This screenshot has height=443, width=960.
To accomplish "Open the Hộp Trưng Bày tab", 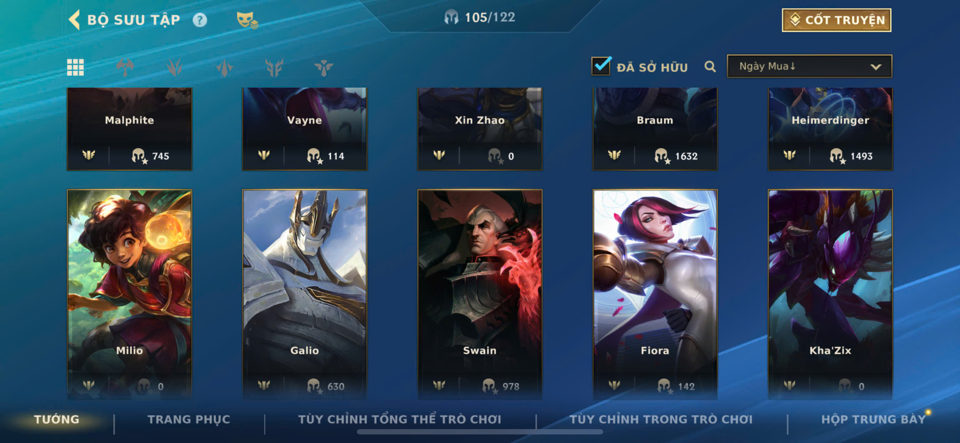I will (x=873, y=419).
